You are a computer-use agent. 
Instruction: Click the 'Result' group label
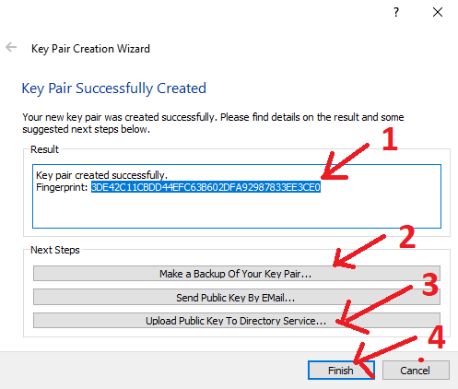point(44,149)
